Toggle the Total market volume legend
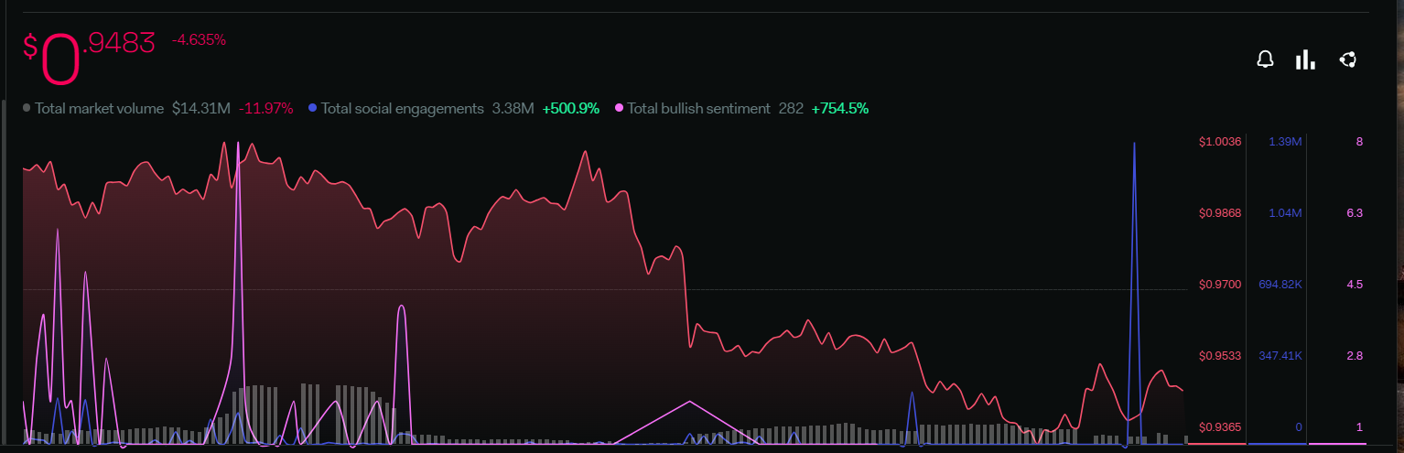This screenshot has height=453, width=1404. 94,108
